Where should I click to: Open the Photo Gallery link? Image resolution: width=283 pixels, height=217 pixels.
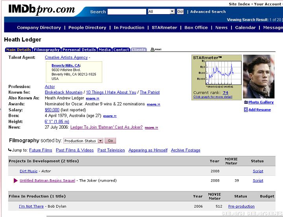261,102
